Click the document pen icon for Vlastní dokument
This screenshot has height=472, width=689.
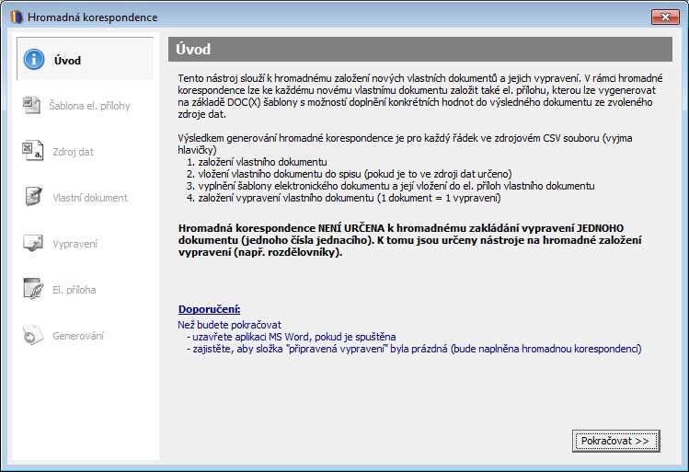pyautogui.click(x=33, y=197)
